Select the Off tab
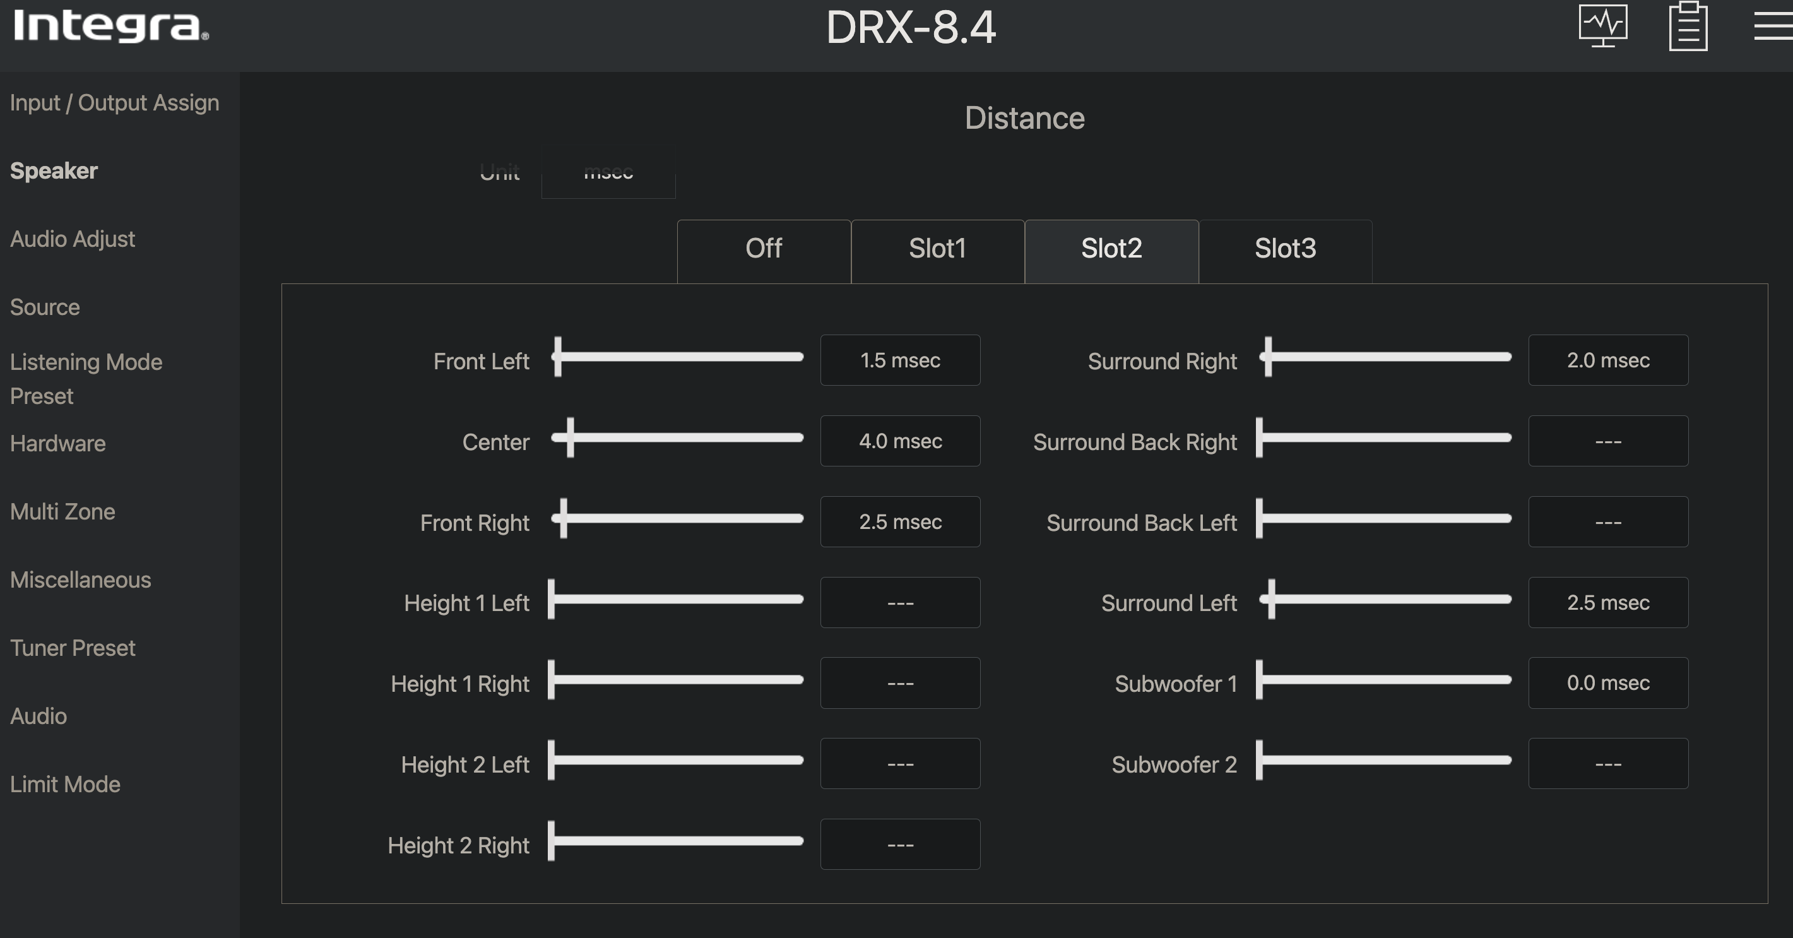 pos(764,249)
